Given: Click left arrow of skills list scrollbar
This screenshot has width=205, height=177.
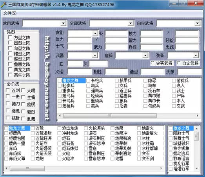Looking at the screenshot, I should (7, 168).
